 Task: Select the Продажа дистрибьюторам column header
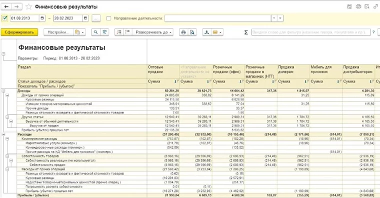tap(358, 71)
